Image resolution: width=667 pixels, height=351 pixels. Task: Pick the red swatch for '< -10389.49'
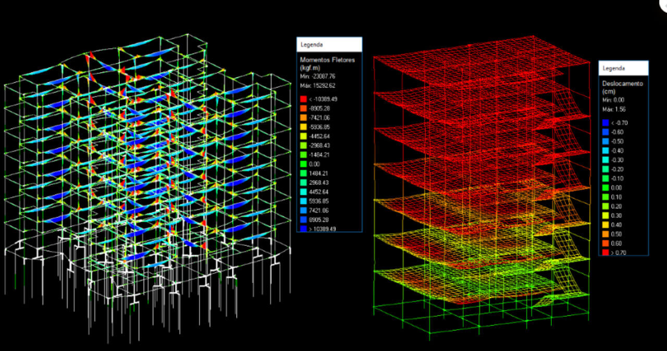click(304, 99)
